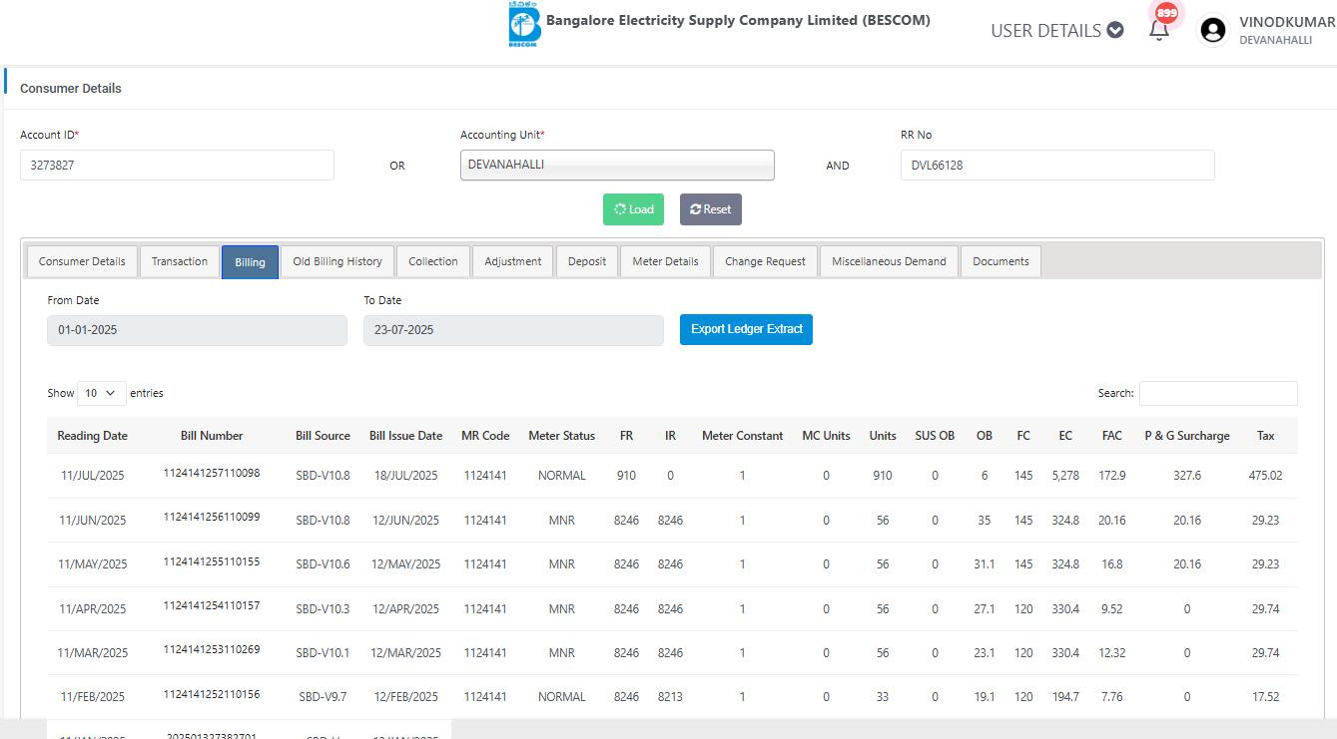Click bill issue date 18/JUL/2025
This screenshot has width=1337, height=739.
405,476
